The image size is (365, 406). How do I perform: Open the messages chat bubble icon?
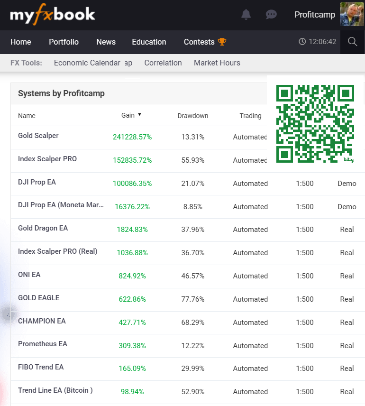(x=271, y=15)
